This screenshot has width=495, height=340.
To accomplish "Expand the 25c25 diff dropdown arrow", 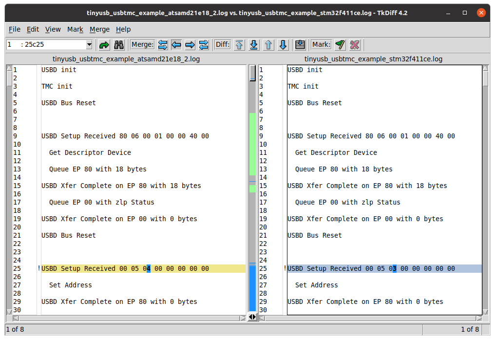I will point(89,44).
